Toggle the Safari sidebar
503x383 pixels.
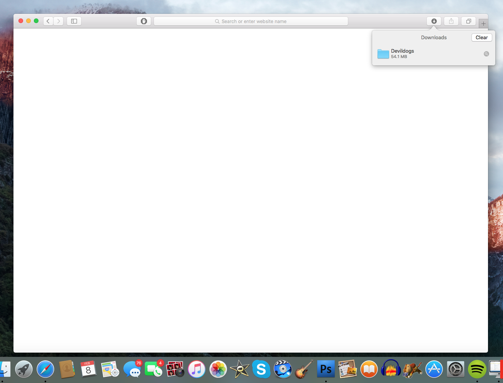coord(74,21)
